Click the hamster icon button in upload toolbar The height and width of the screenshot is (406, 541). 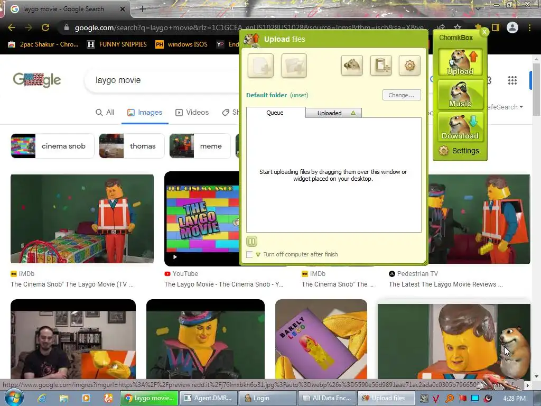tap(352, 65)
